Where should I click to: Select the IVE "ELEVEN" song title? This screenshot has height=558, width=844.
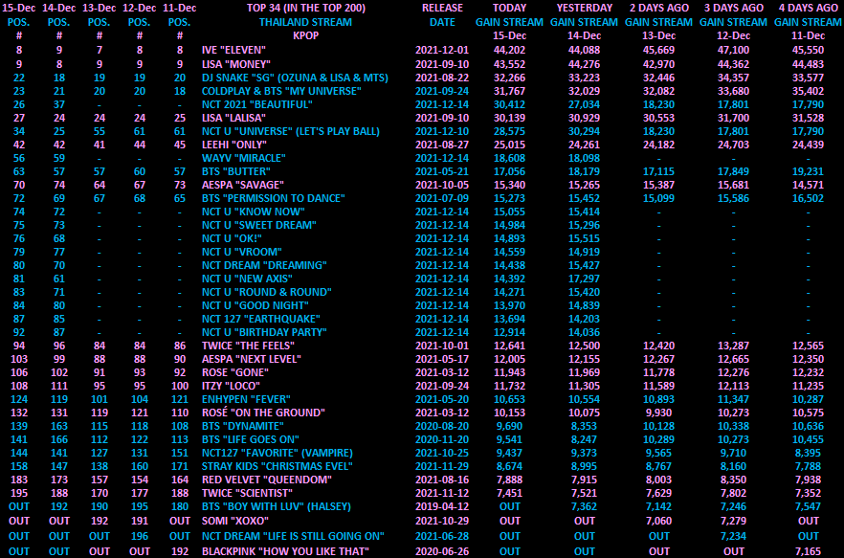(x=233, y=50)
